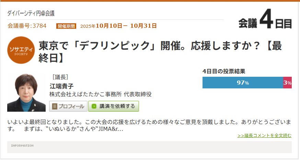
Task: Click the document icon on プロフィール button
Action: (x=55, y=106)
